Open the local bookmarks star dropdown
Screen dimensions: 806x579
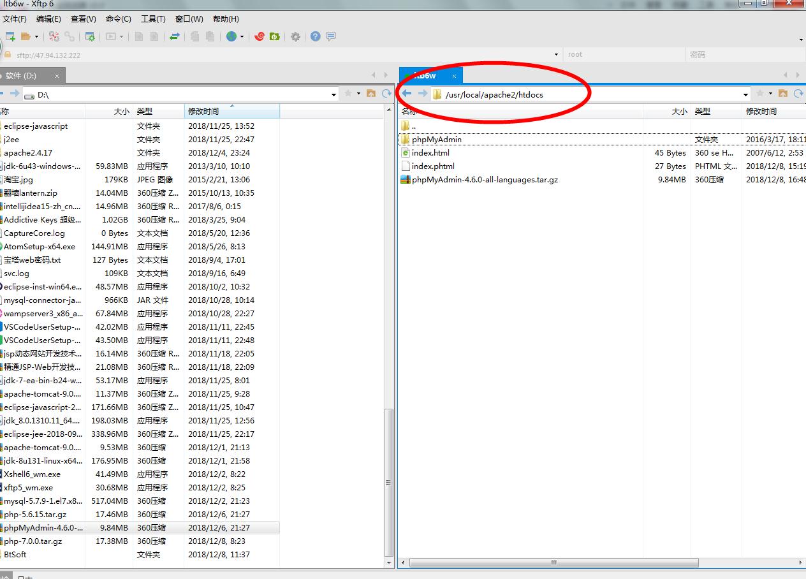(x=359, y=94)
